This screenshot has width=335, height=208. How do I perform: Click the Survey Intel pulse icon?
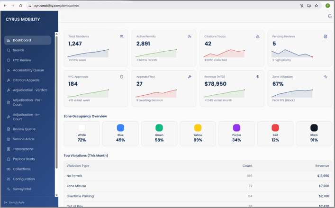coord(9,189)
